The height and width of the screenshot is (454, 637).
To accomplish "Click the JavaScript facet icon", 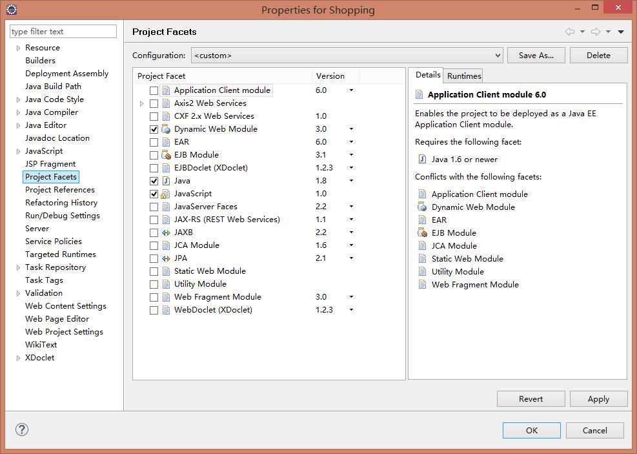I will pyautogui.click(x=166, y=194).
